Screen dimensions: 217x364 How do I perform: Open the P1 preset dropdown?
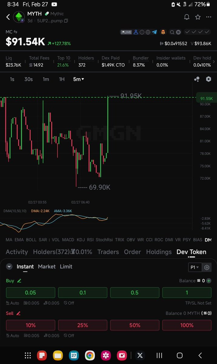[195, 267]
